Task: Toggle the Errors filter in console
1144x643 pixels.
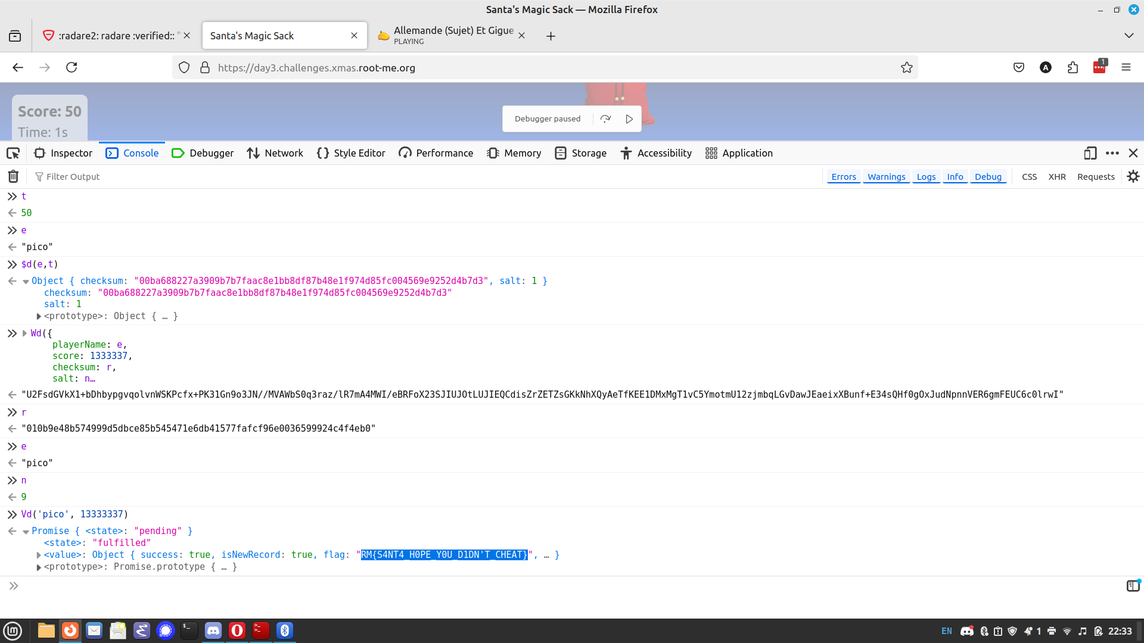Action: click(x=843, y=177)
